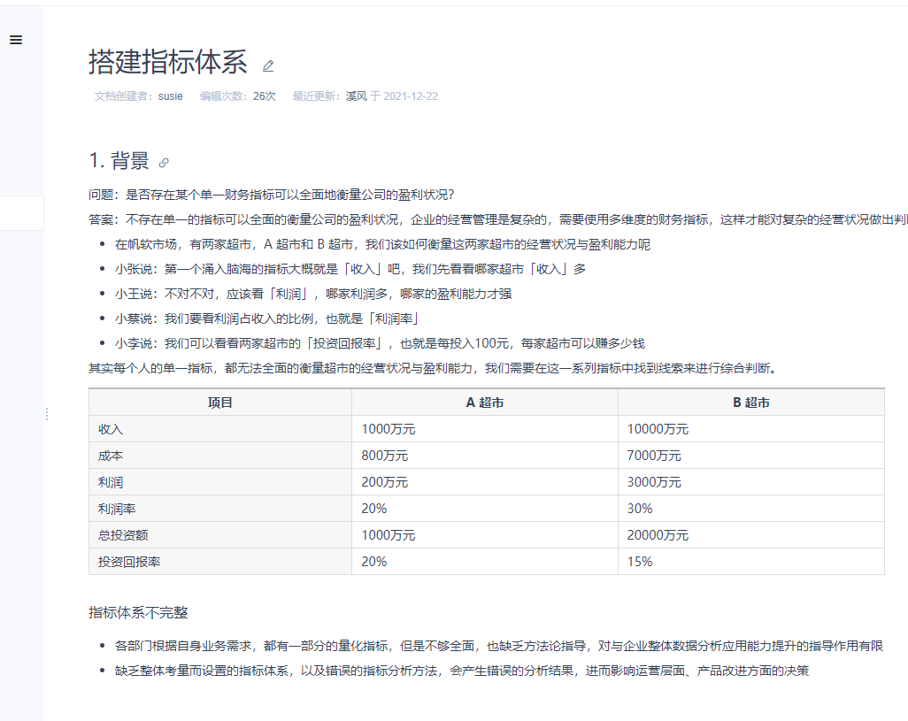Select the 投资回报率 row label

(x=129, y=562)
